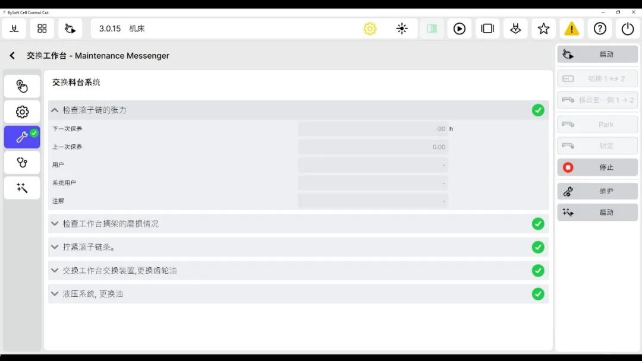Click the 维护 maintenance button on right
Image resolution: width=642 pixels, height=361 pixels.
pos(597,191)
